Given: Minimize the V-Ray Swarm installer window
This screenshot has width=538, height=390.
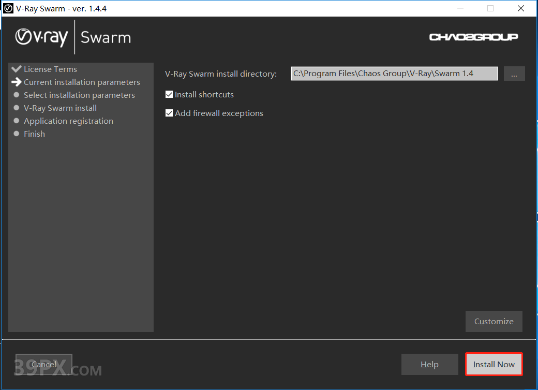Looking at the screenshot, I should (460, 8).
